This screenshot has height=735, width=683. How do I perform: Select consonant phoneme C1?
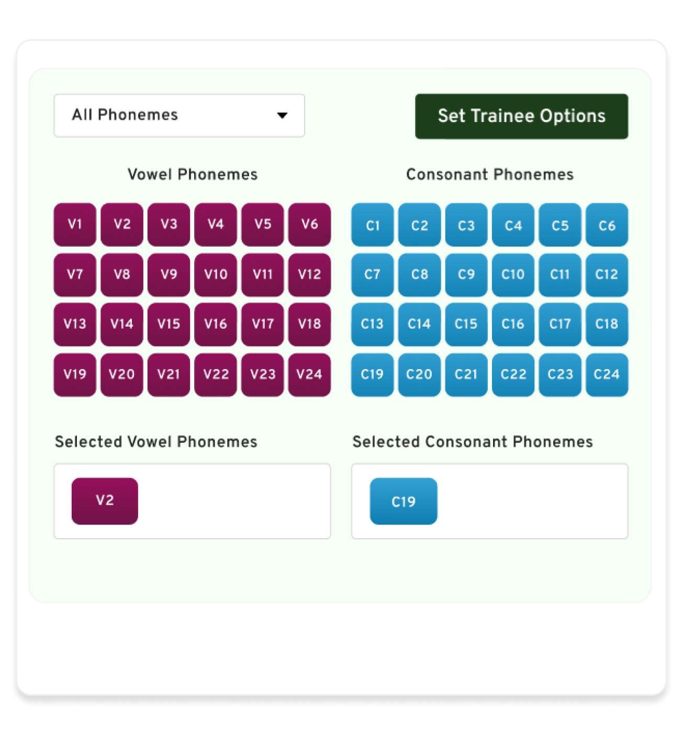(x=372, y=225)
